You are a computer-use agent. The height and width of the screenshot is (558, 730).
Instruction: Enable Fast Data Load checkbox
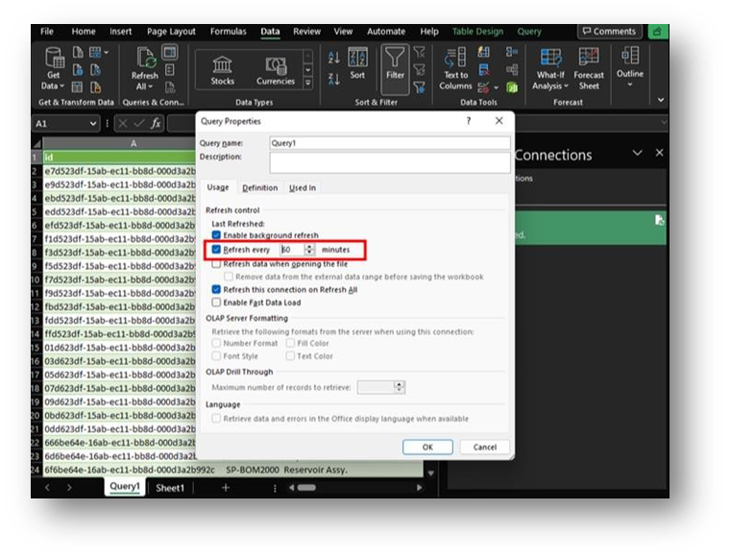(216, 303)
